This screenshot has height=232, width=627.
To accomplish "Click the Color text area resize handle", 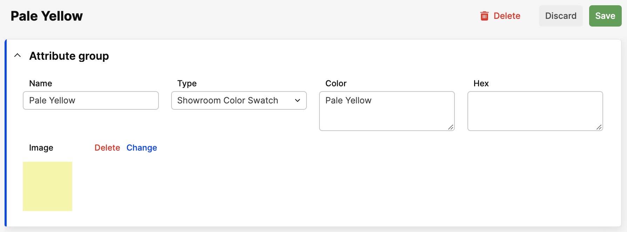I will 451,127.
